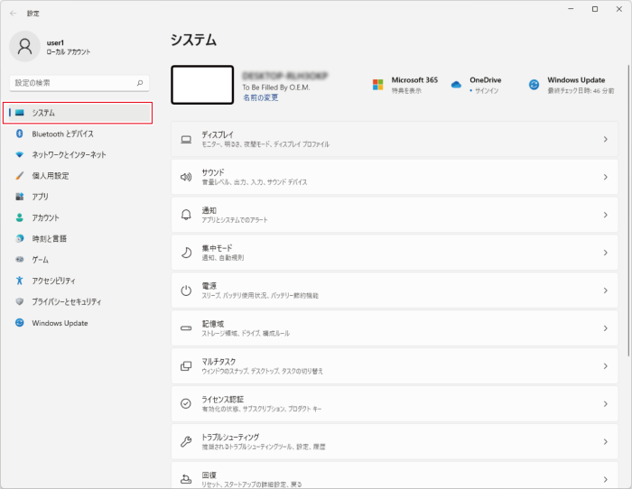
Task: Expand the ディスプレイ row chevron
Action: click(x=606, y=139)
